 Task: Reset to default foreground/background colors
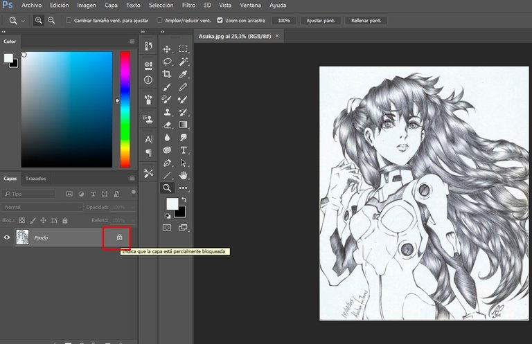(168, 215)
